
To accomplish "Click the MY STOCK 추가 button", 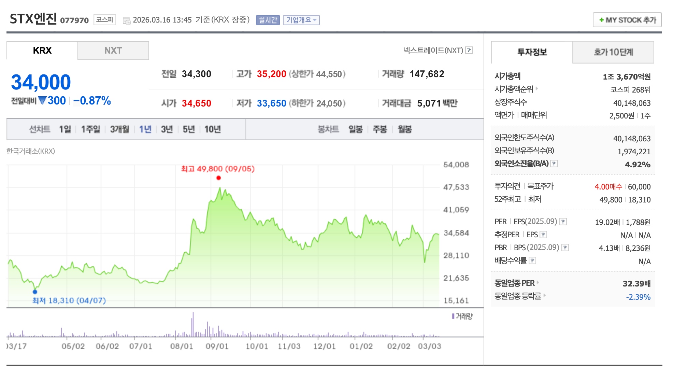I will coord(627,20).
